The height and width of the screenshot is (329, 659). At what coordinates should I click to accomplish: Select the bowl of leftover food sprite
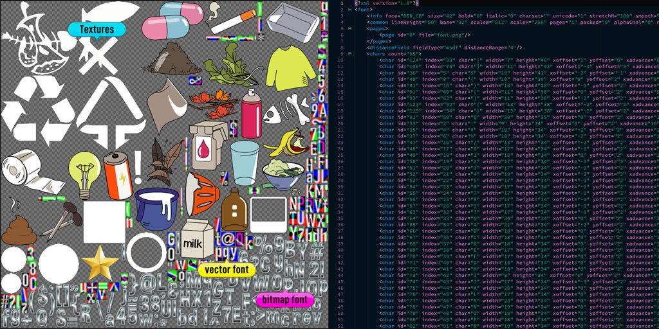tap(283, 176)
